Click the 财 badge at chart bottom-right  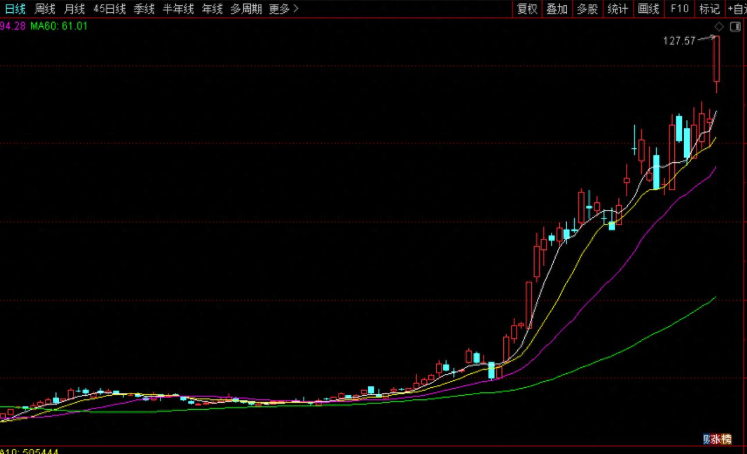[x=707, y=439]
